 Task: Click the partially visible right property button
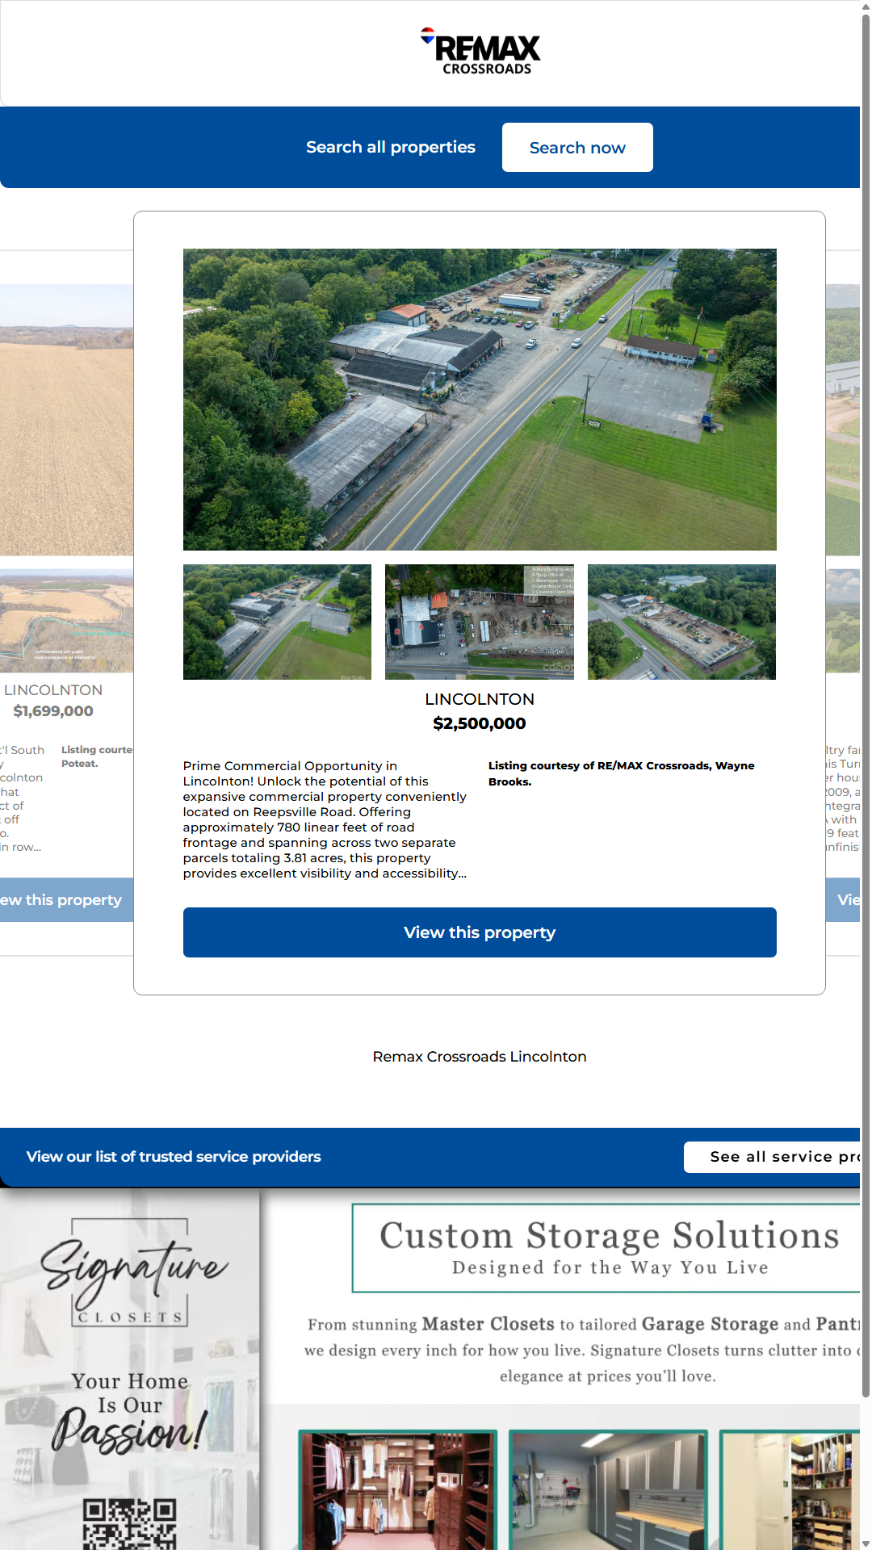pos(845,900)
